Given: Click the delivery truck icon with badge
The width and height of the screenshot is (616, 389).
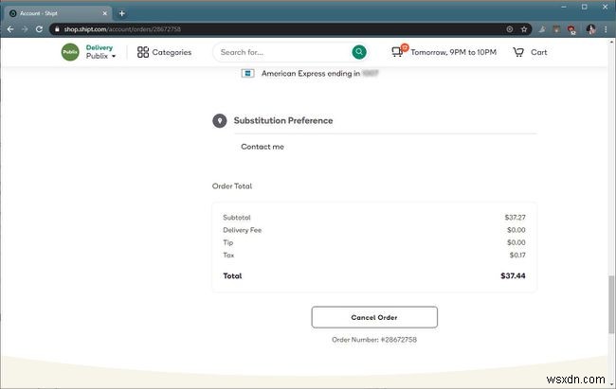Looking at the screenshot, I should click(x=399, y=51).
